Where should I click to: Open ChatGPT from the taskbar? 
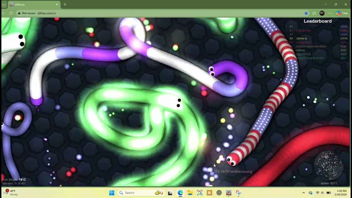click(219, 193)
